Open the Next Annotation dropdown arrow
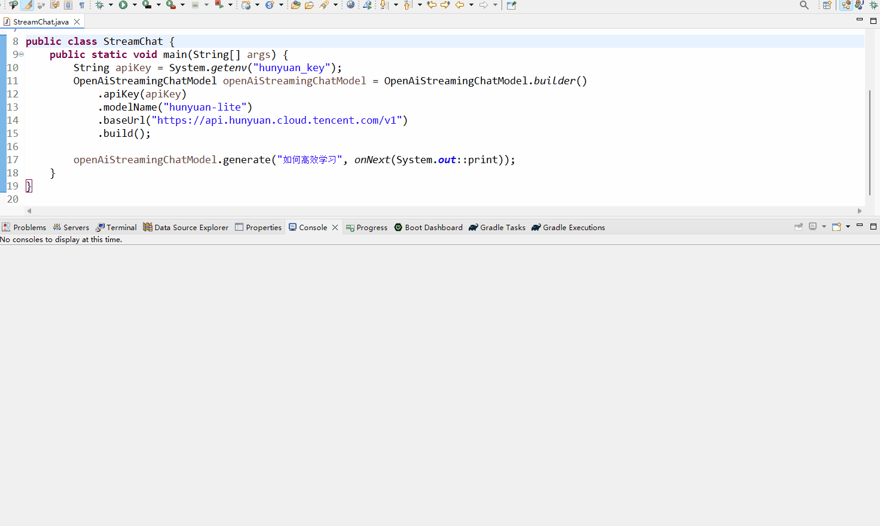Screen dimensions: 880x526 pos(396,5)
